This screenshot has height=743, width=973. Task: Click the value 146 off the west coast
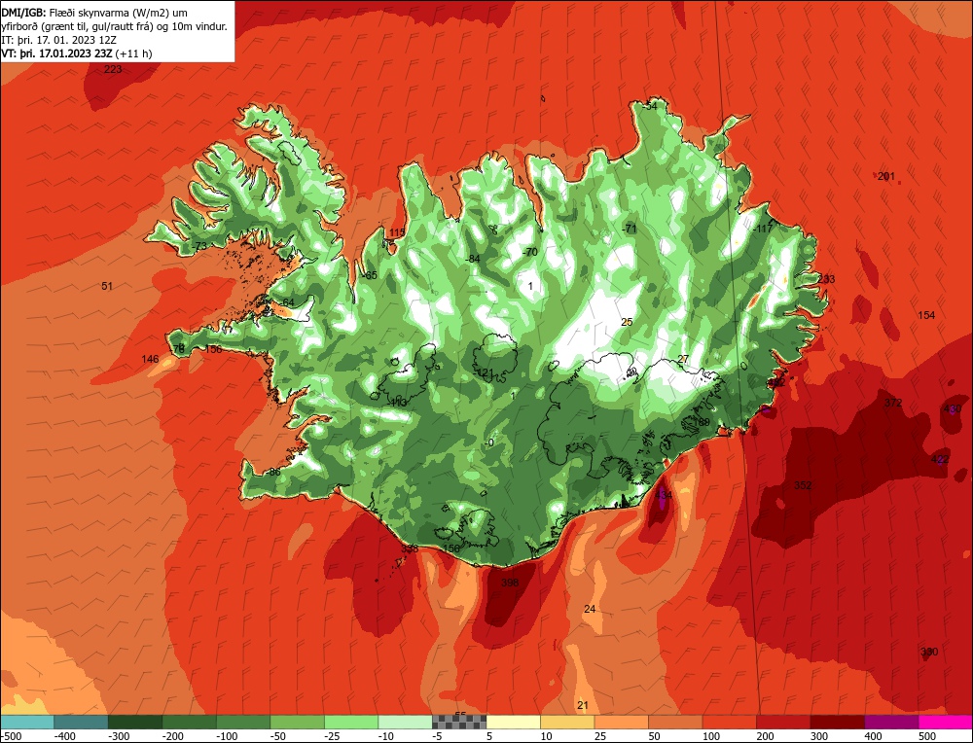(150, 359)
